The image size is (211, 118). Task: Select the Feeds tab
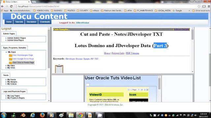(x=6, y=75)
